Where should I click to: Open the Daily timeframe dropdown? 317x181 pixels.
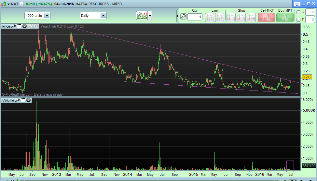pos(93,16)
